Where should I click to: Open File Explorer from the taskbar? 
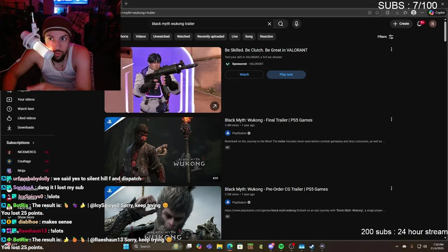(x=219, y=246)
